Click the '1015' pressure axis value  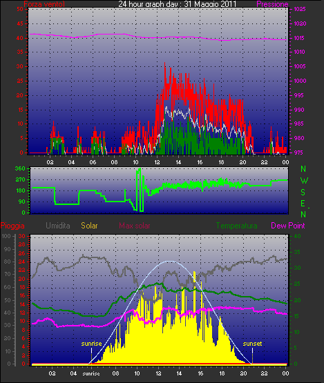pyautogui.click(x=300, y=38)
